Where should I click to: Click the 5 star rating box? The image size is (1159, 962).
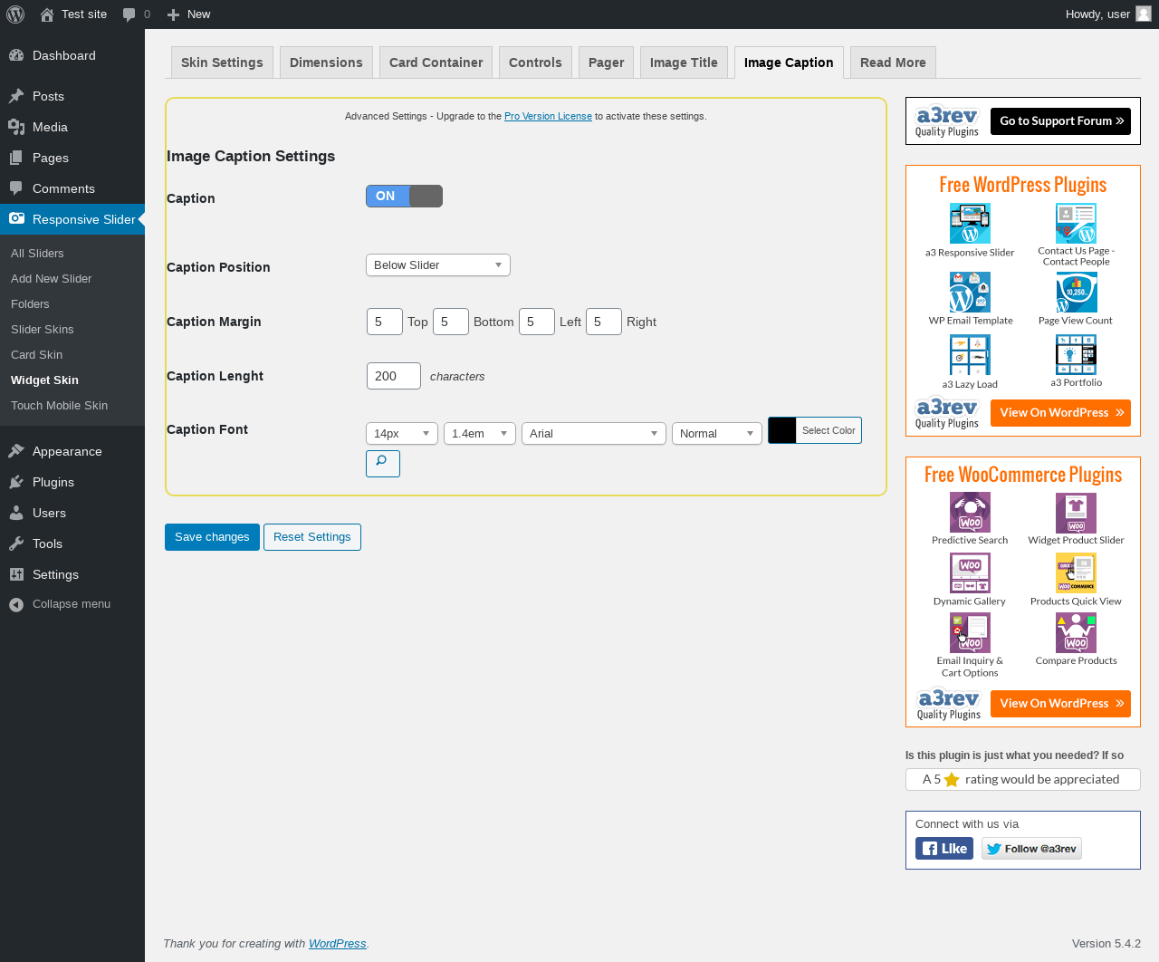pyautogui.click(x=1023, y=779)
